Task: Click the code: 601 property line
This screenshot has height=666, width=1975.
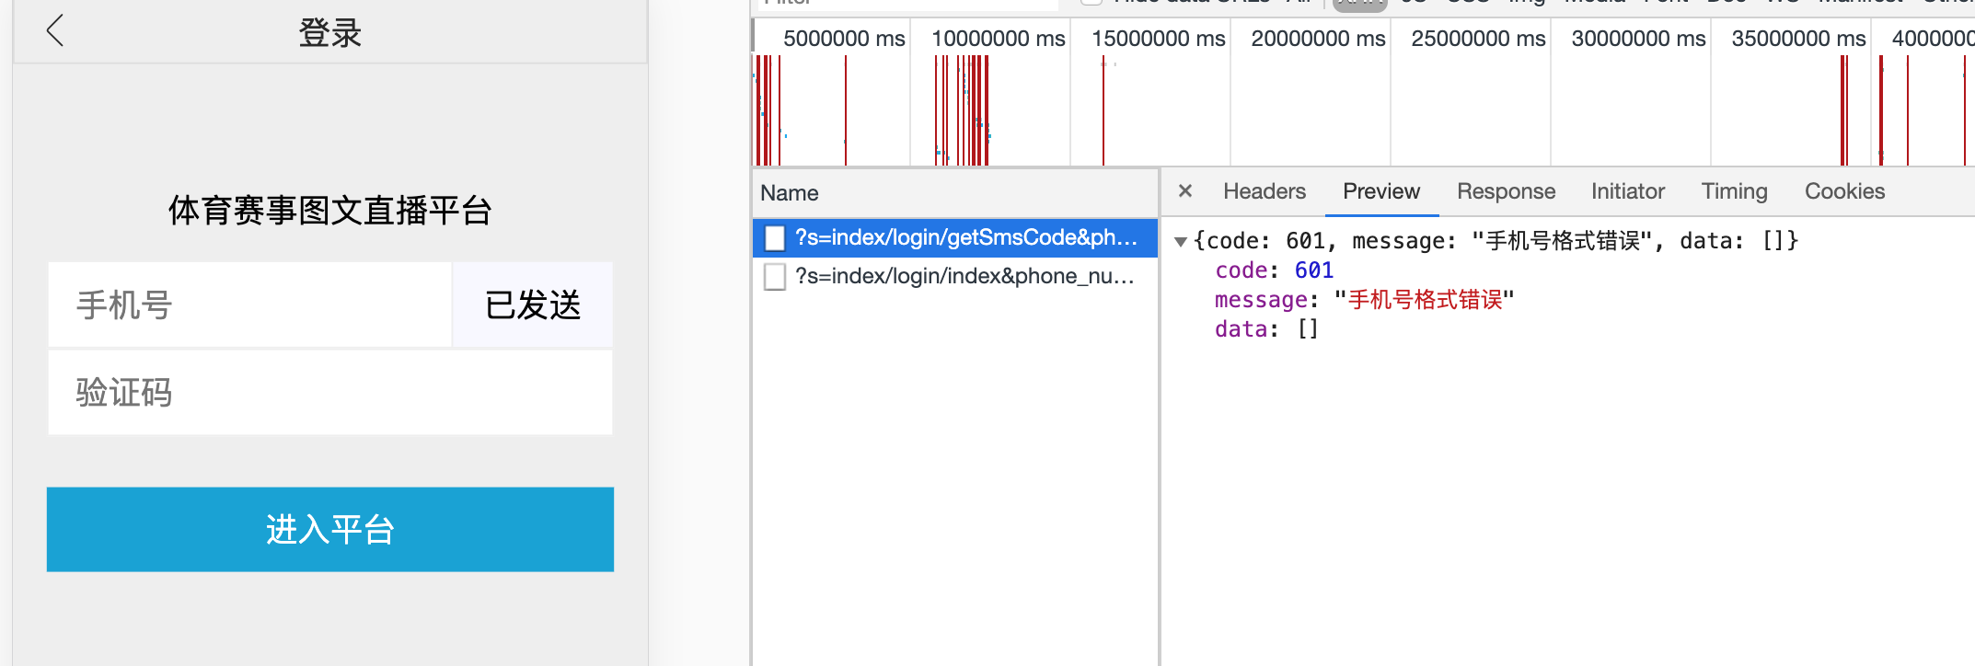Action: coord(1274,270)
